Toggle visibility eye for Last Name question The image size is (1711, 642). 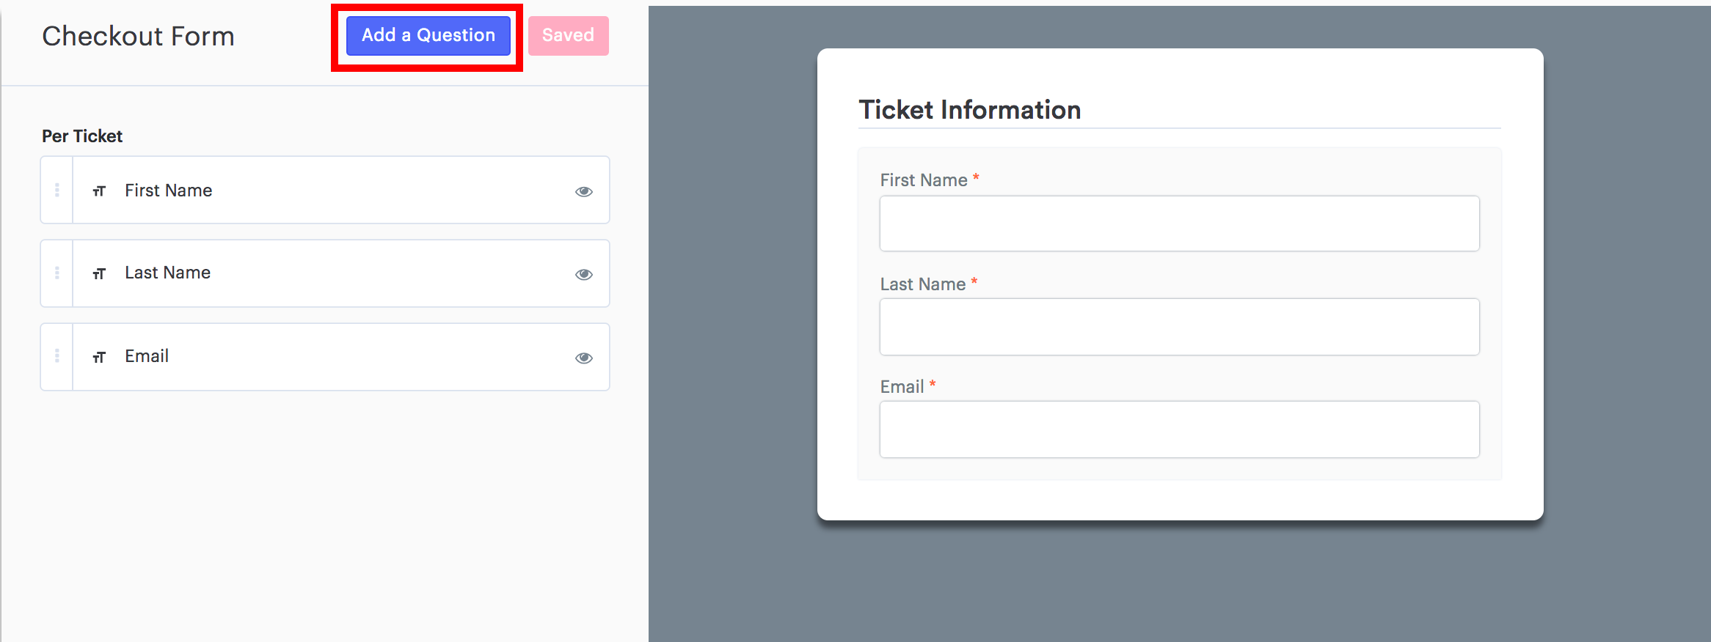(584, 274)
